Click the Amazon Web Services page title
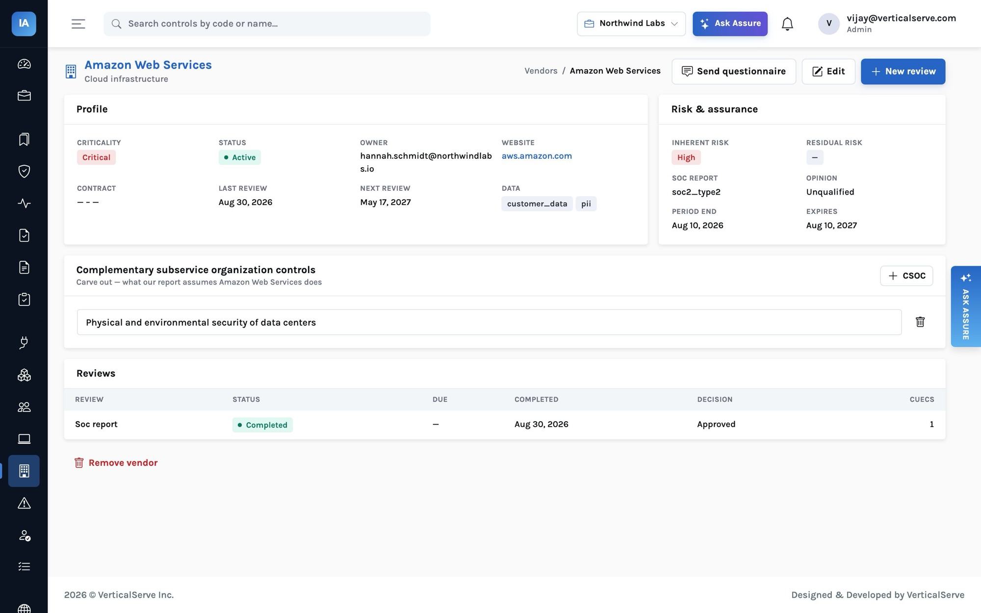981x613 pixels. tap(148, 65)
